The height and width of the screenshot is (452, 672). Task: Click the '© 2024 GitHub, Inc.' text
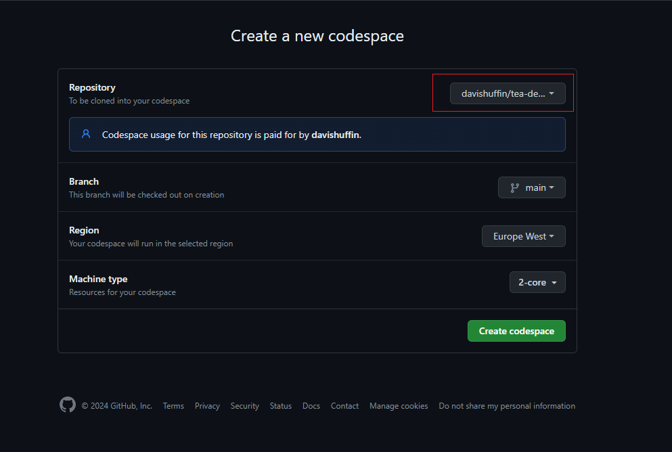(116, 406)
